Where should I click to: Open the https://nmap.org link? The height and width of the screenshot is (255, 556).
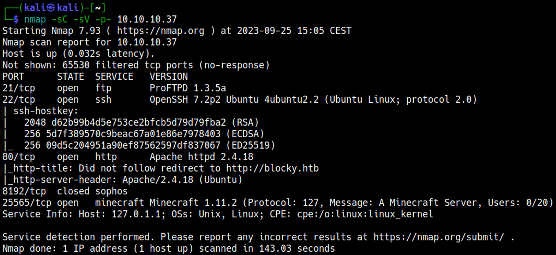click(160, 31)
